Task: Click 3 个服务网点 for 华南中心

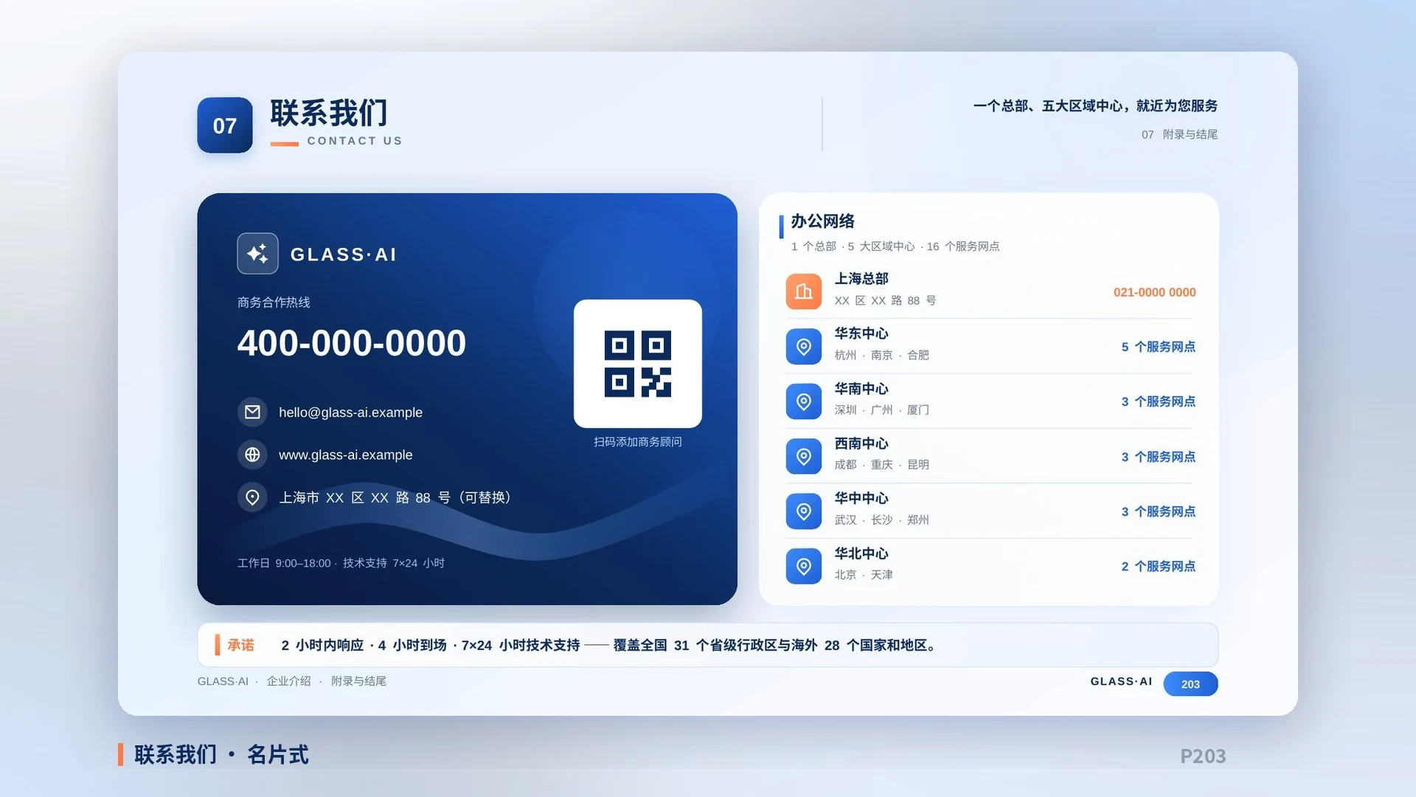Action: tap(1158, 401)
